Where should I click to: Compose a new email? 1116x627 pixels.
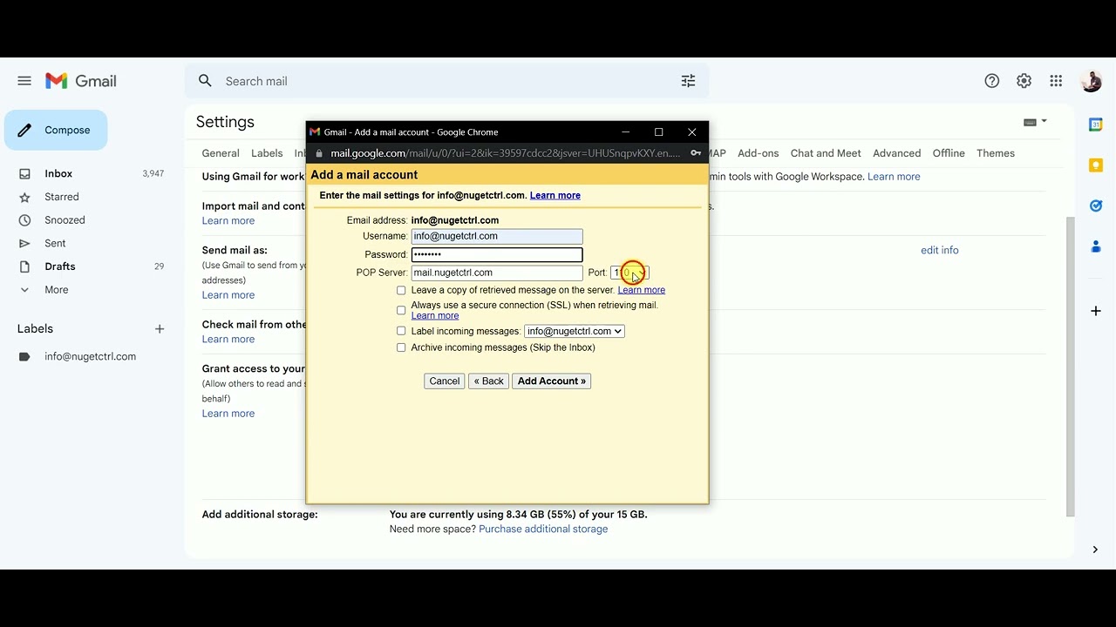point(56,130)
